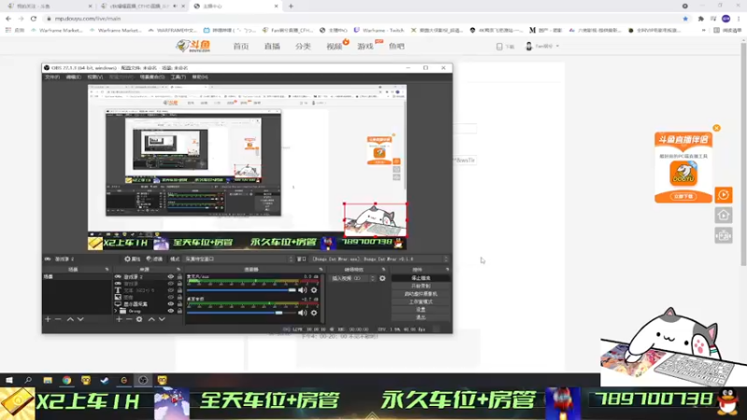Mute the mic/aux speaker icon

303,290
